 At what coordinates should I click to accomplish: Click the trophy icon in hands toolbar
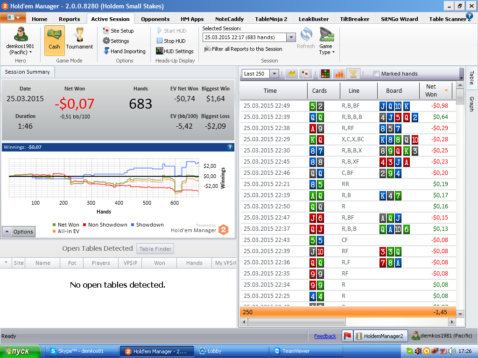[x=353, y=74]
